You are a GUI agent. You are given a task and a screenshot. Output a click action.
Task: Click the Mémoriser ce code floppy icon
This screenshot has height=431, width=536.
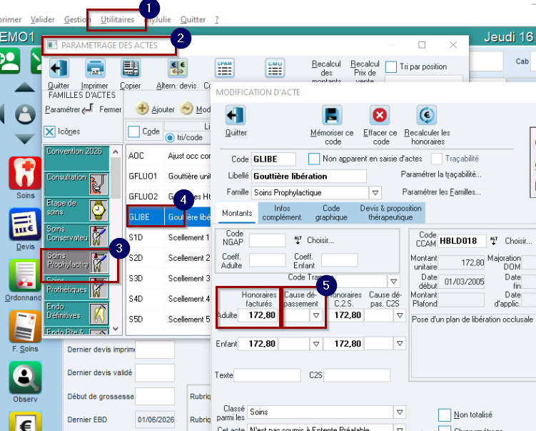click(332, 116)
